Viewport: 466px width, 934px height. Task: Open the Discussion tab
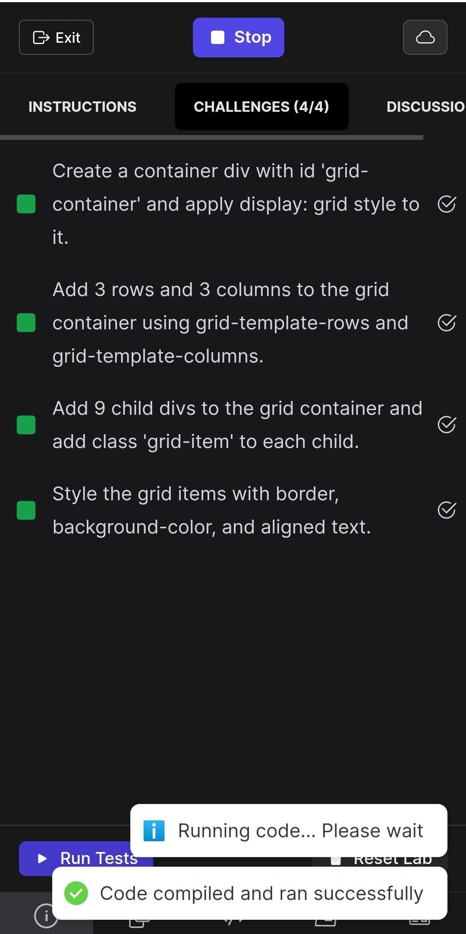425,107
